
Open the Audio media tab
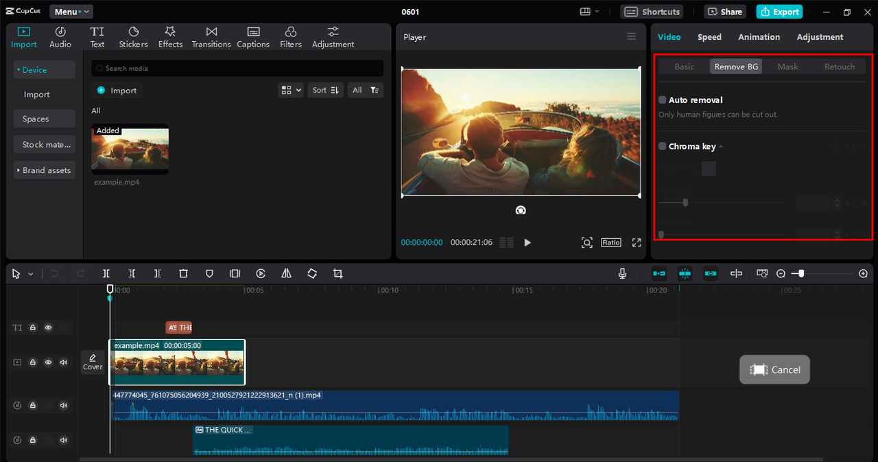coord(60,37)
